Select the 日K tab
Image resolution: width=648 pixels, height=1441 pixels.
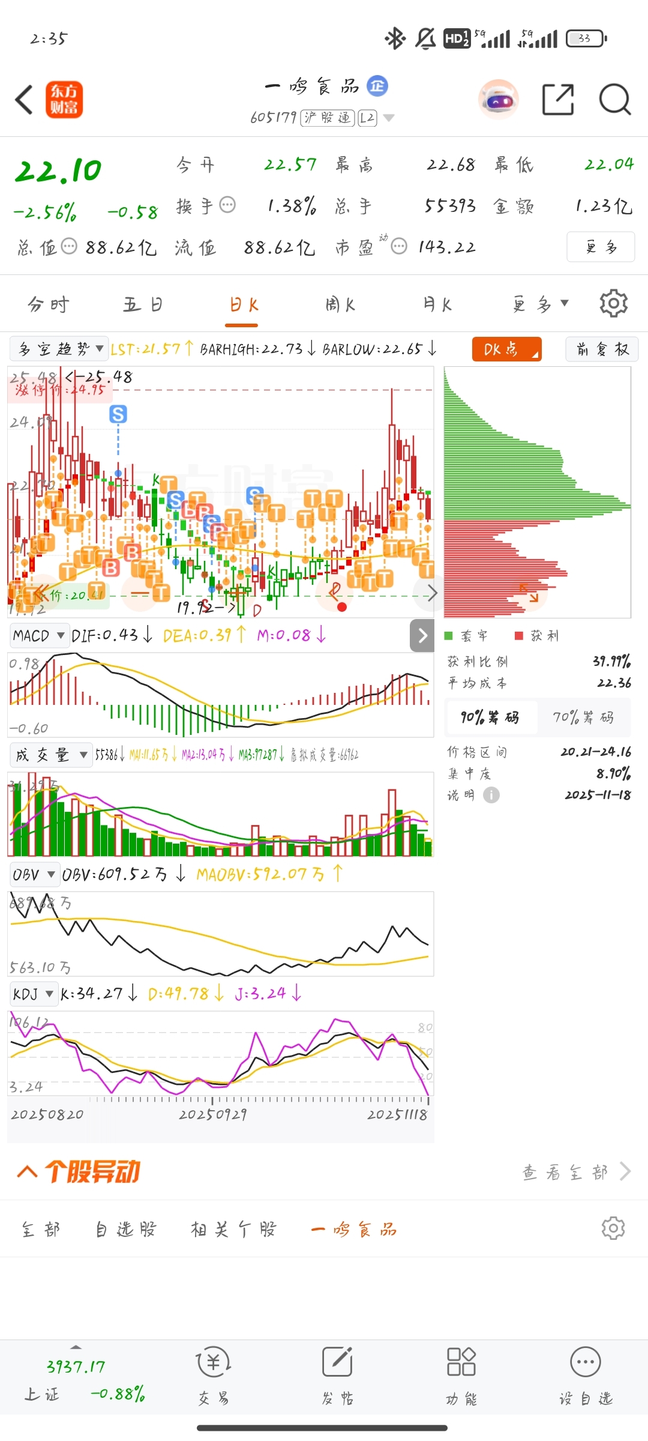[x=243, y=304]
